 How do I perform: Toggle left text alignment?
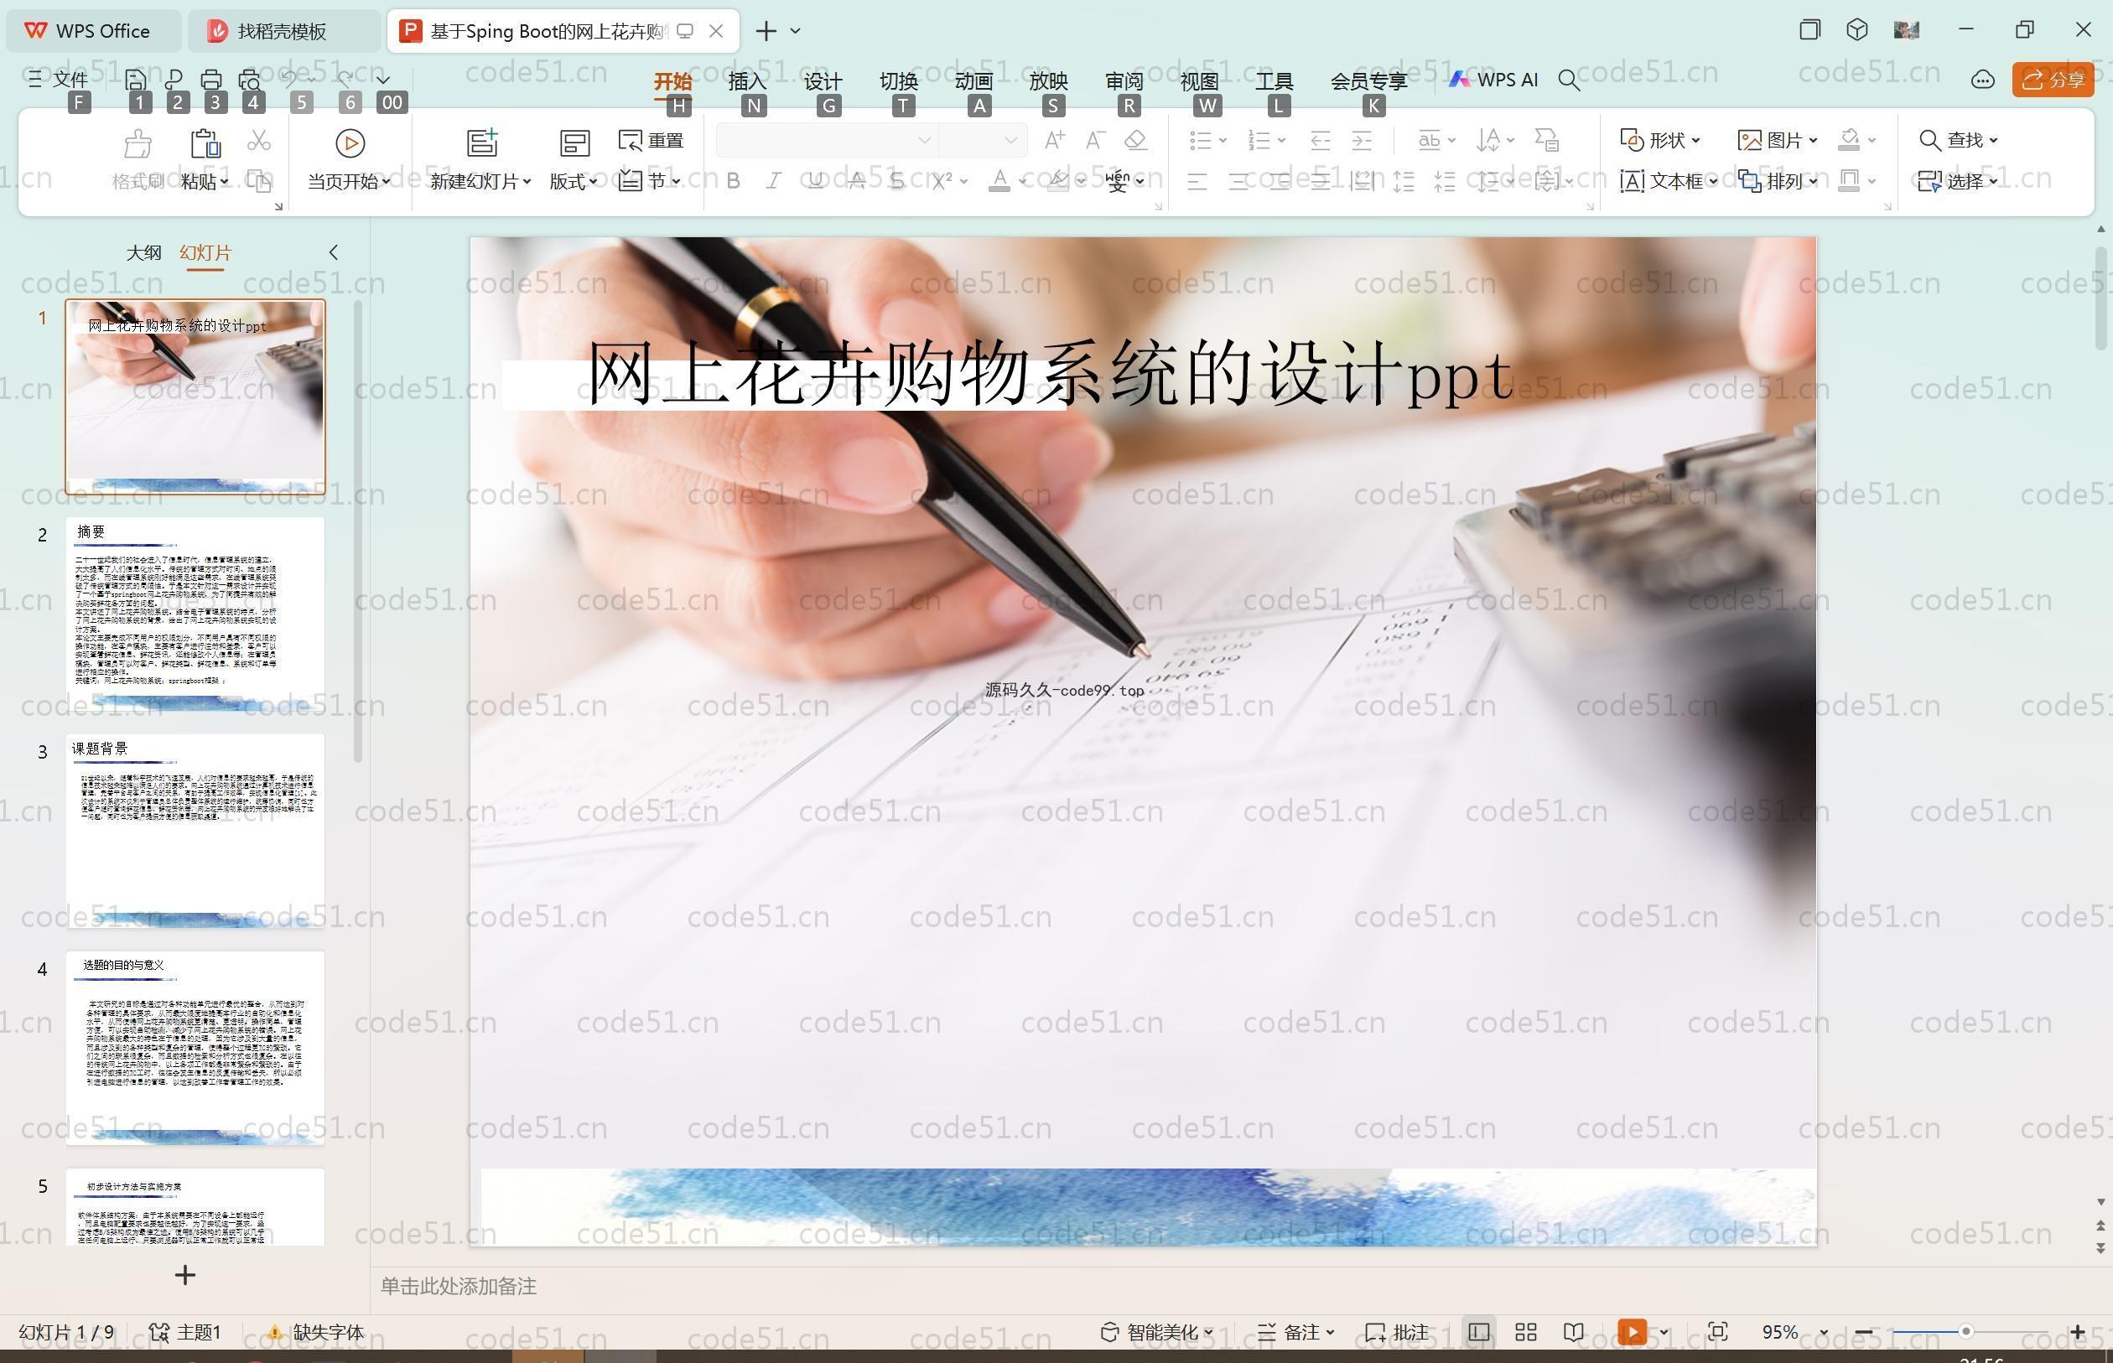[x=1197, y=181]
